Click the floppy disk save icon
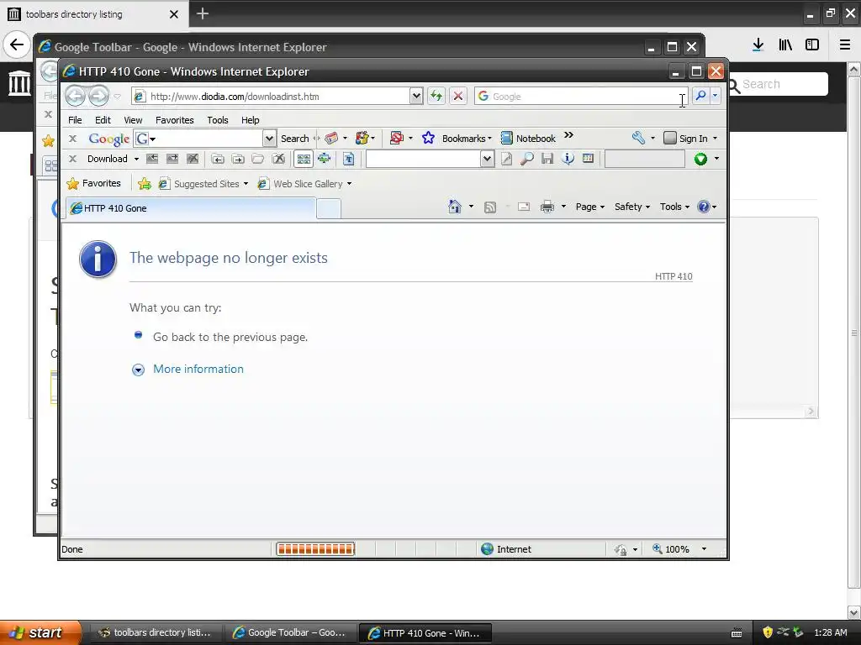The height and width of the screenshot is (645, 861). (x=547, y=159)
